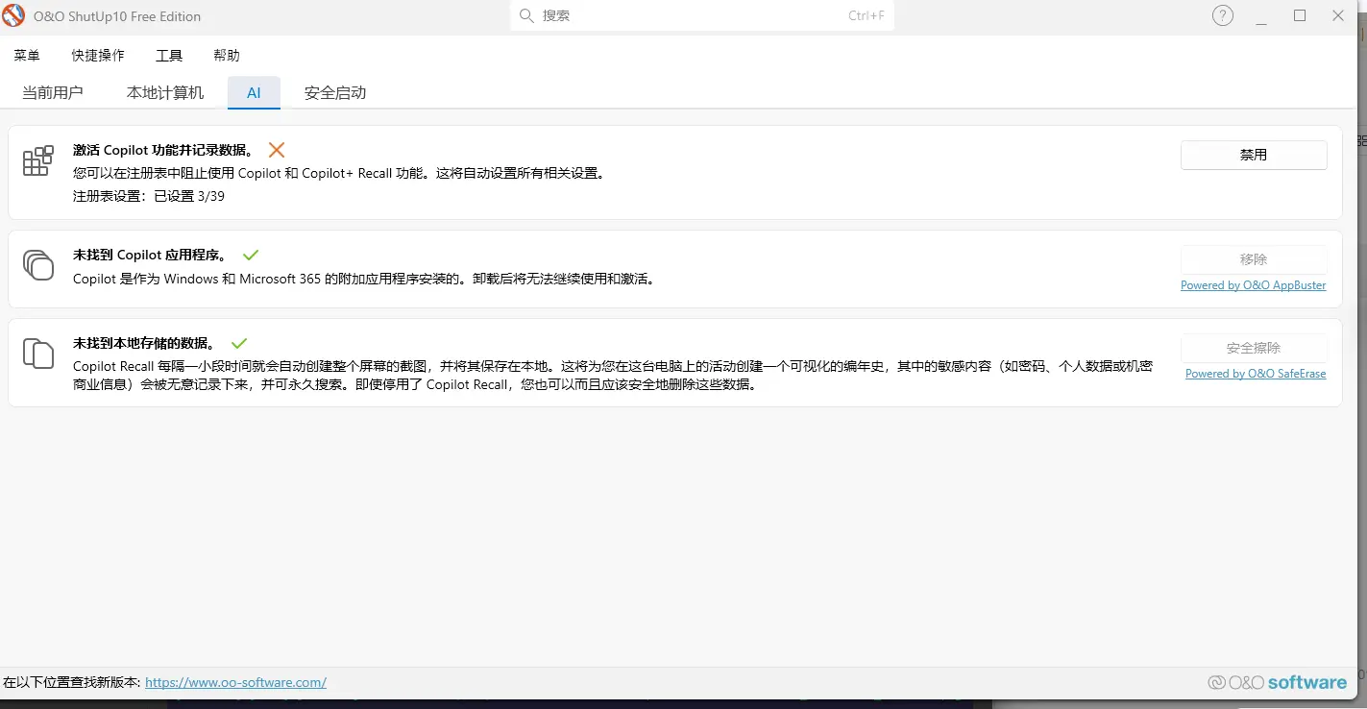Screen dimensions: 1367x709
Task: Open the 快捷操作 menu
Action: [x=98, y=56]
